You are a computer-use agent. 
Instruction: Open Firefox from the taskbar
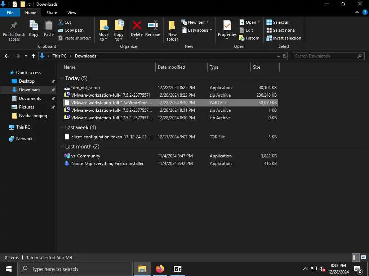click(160, 269)
